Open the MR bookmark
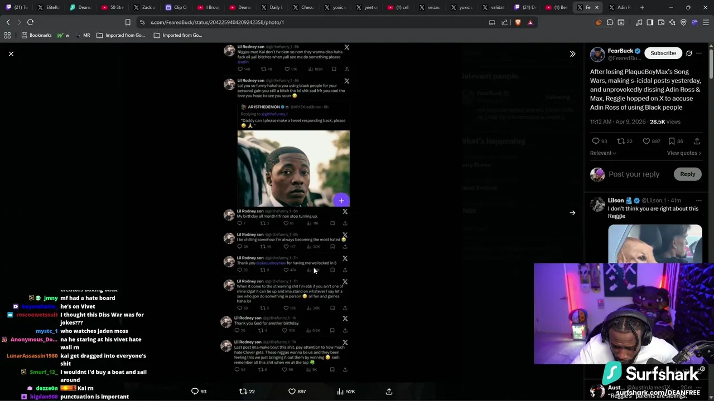This screenshot has height=401, width=714. [83, 35]
